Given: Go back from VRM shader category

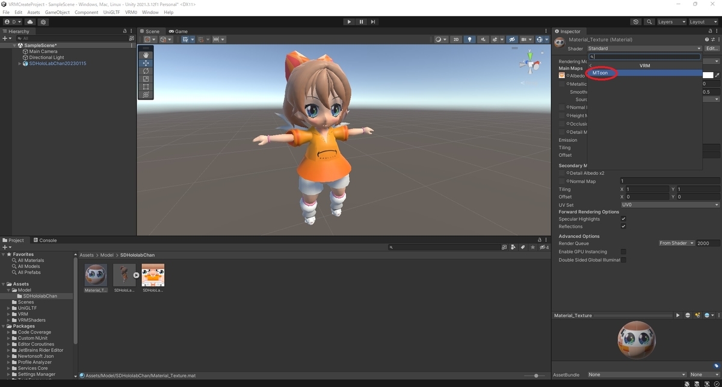Looking at the screenshot, I should (x=590, y=65).
